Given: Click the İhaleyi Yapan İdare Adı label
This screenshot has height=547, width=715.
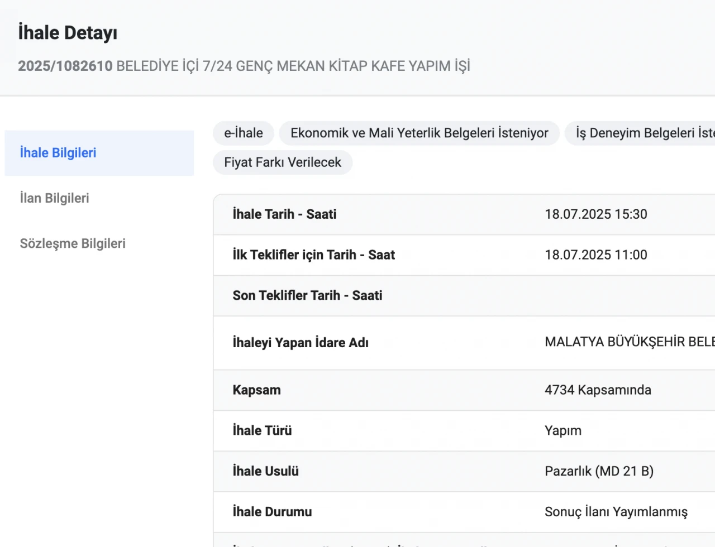Looking at the screenshot, I should pyautogui.click(x=301, y=343).
